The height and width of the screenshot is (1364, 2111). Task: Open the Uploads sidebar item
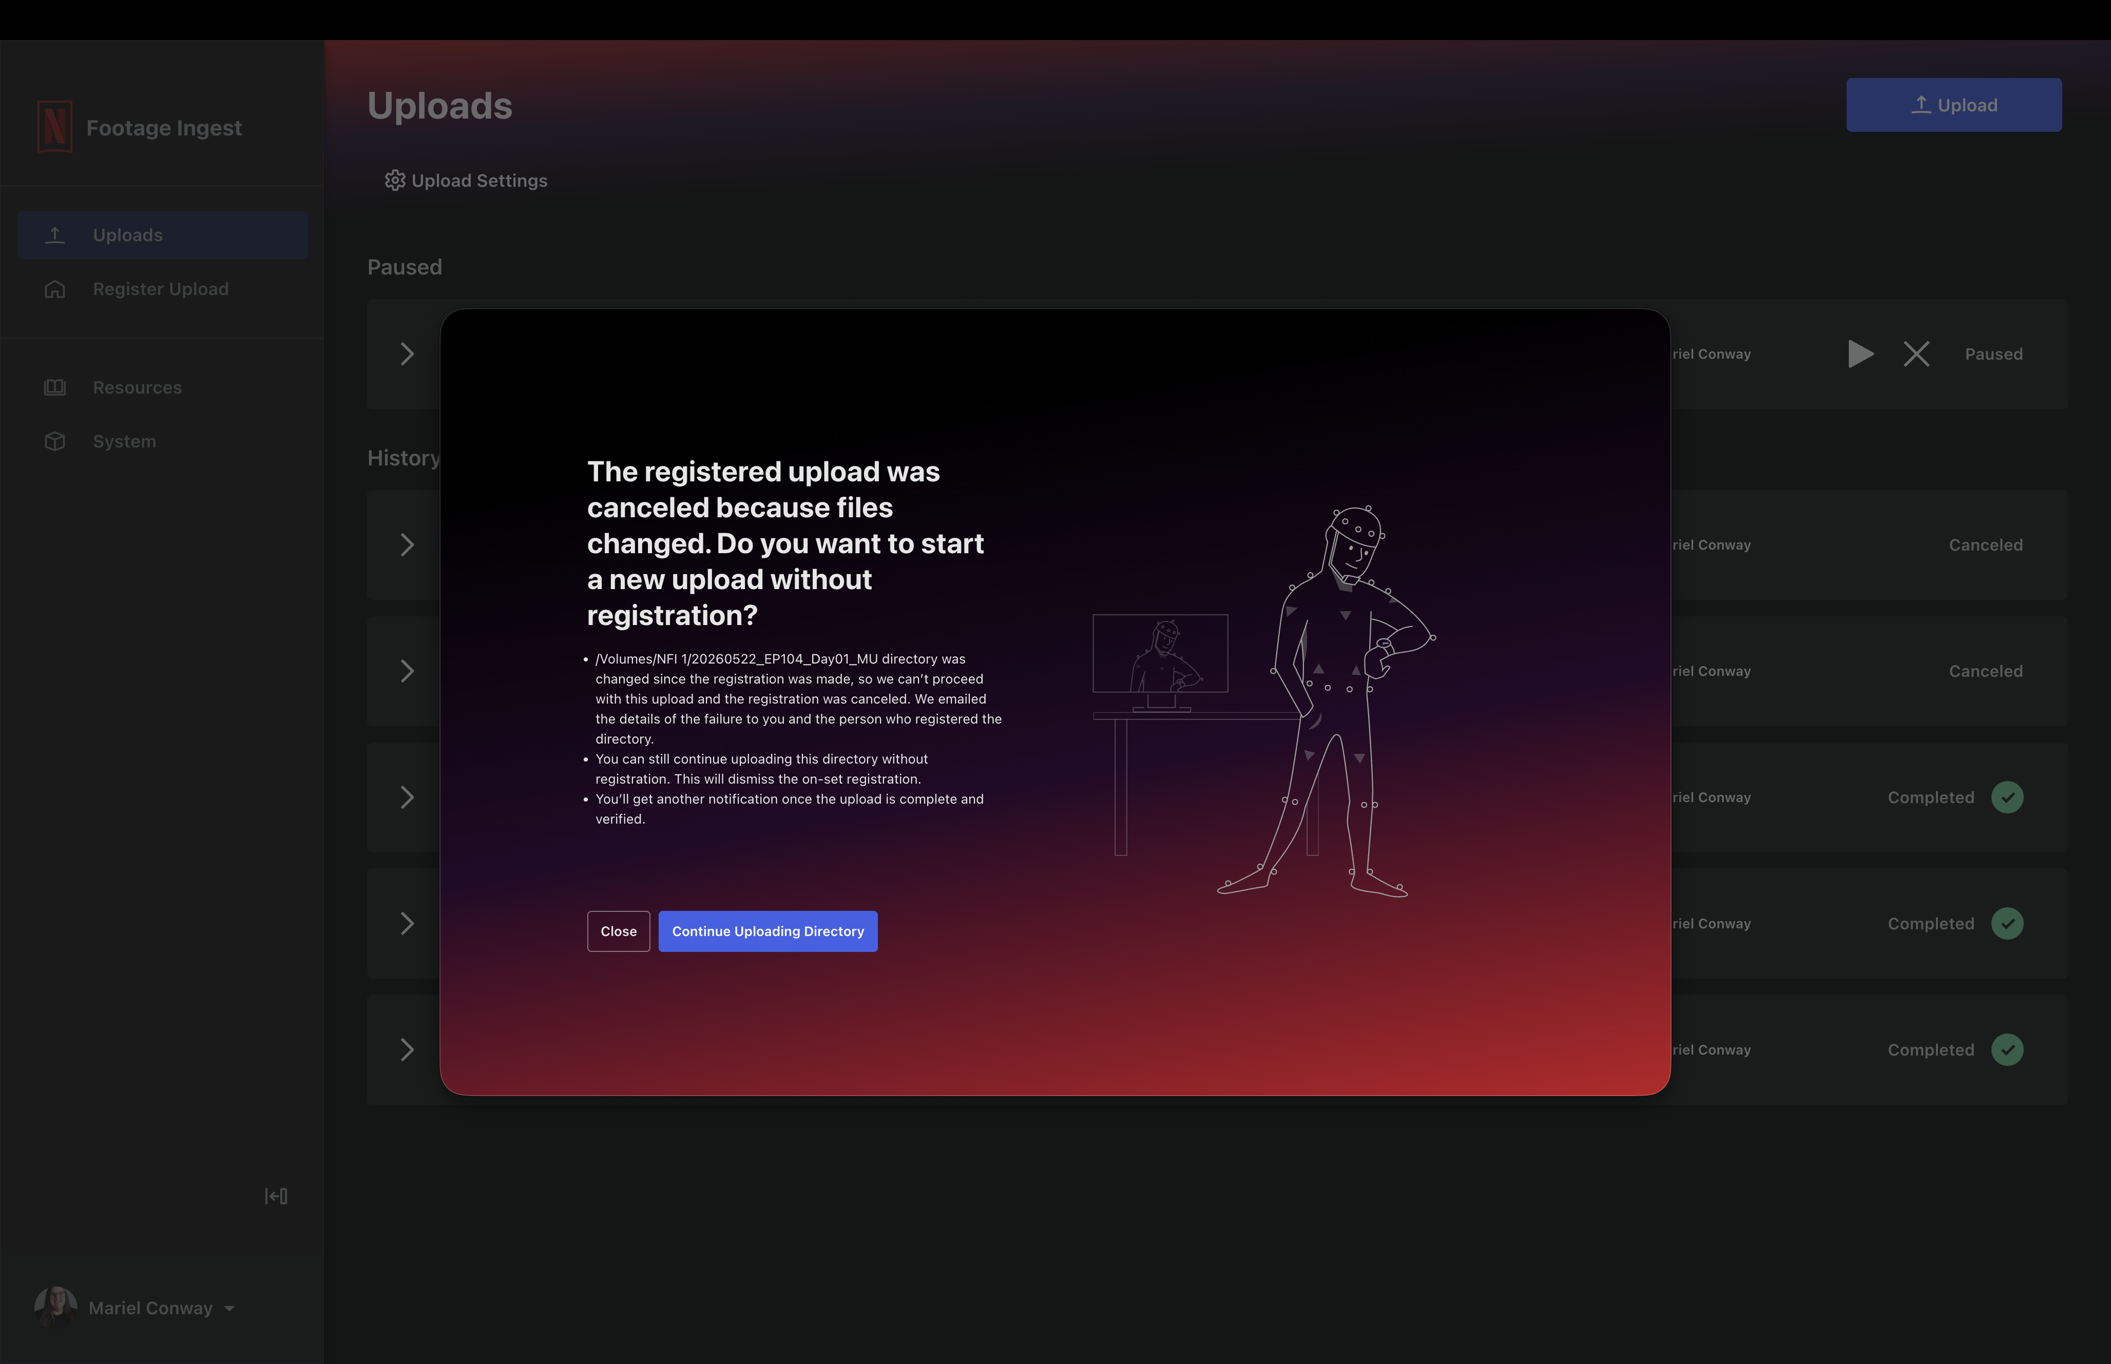(x=163, y=235)
